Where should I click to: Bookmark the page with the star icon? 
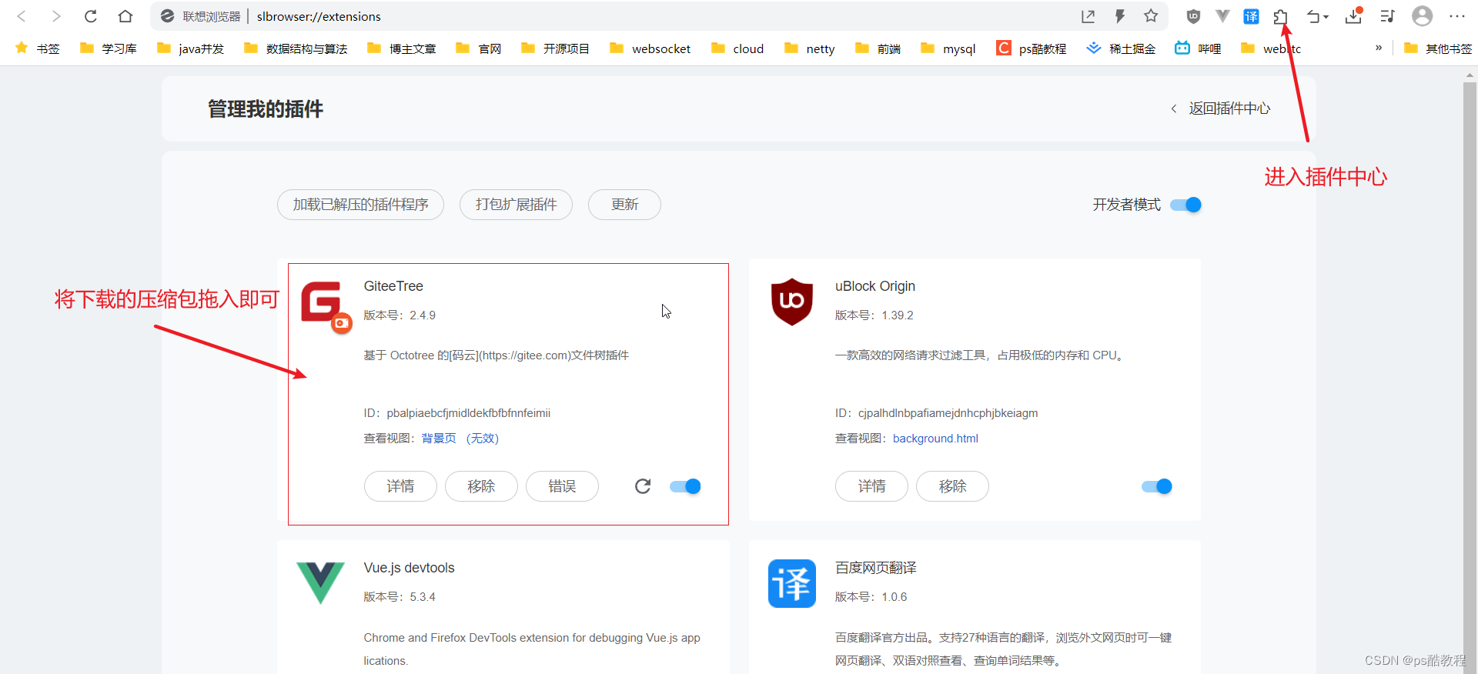pos(1151,16)
